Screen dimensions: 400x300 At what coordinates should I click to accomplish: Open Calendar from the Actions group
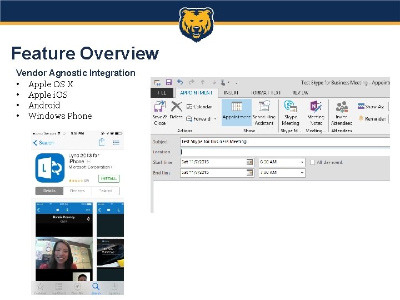pos(199,107)
